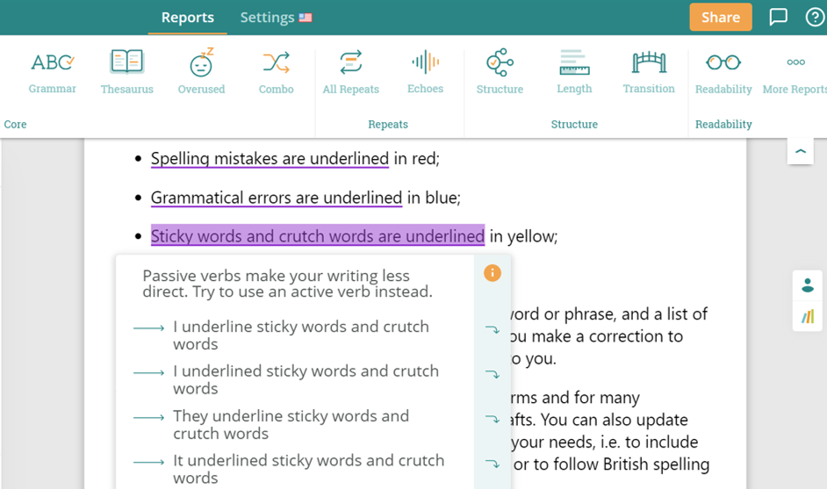Viewport: 827px width, 489px height.
Task: Click the 'Core' group label
Action: [15, 124]
